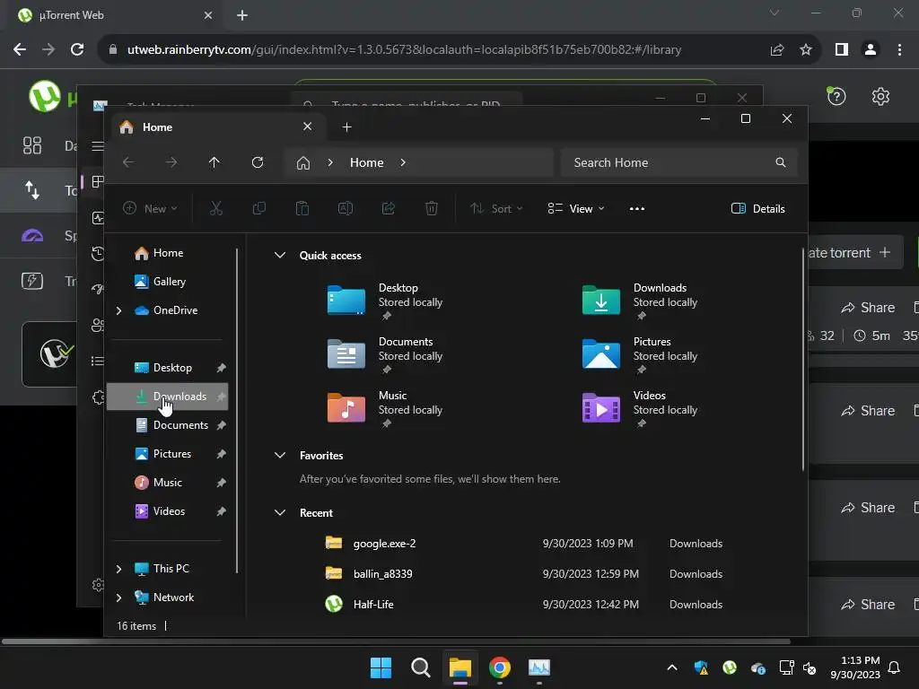Click pin icon next to Videos in sidebar
The image size is (919, 689).
click(221, 511)
